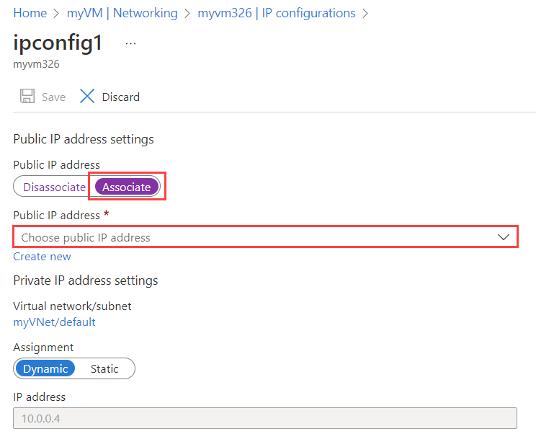This screenshot has width=536, height=447.
Task: Go to Home breadcrumb
Action: [x=30, y=13]
